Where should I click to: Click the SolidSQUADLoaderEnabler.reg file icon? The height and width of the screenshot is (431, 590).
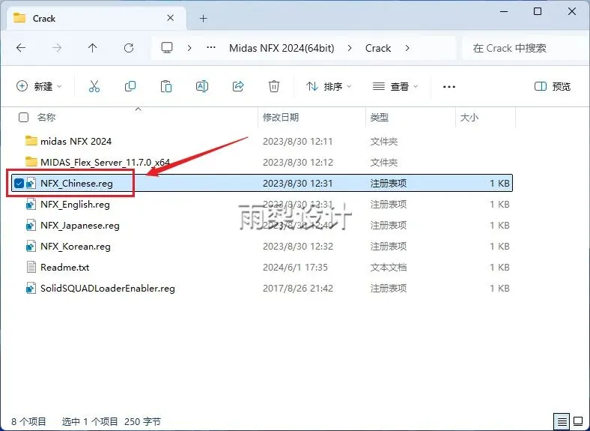coord(31,289)
